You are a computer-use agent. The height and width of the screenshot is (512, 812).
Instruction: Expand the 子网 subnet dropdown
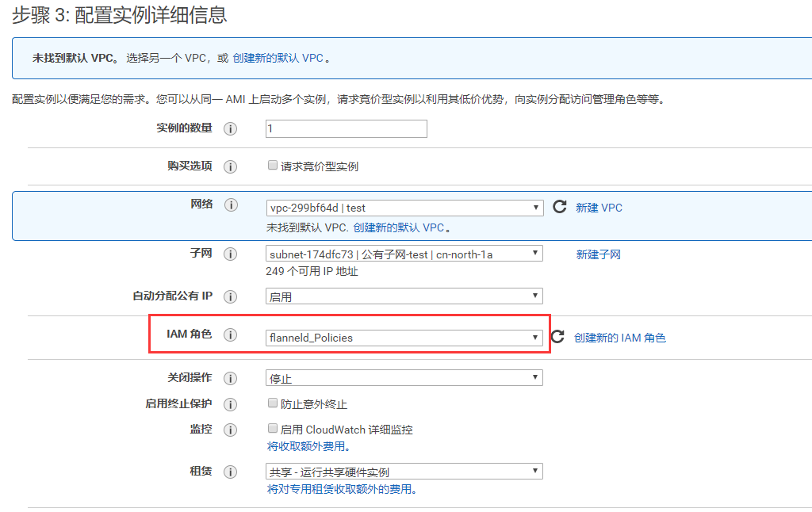pos(404,254)
